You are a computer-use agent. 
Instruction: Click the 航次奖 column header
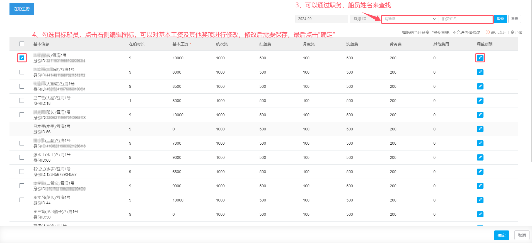pyautogui.click(x=222, y=44)
